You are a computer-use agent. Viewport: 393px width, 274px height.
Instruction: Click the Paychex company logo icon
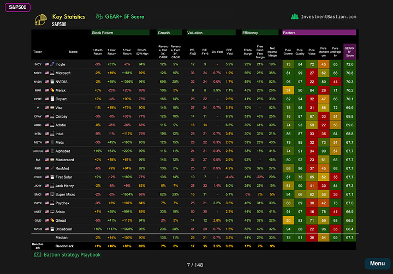pos(52,203)
